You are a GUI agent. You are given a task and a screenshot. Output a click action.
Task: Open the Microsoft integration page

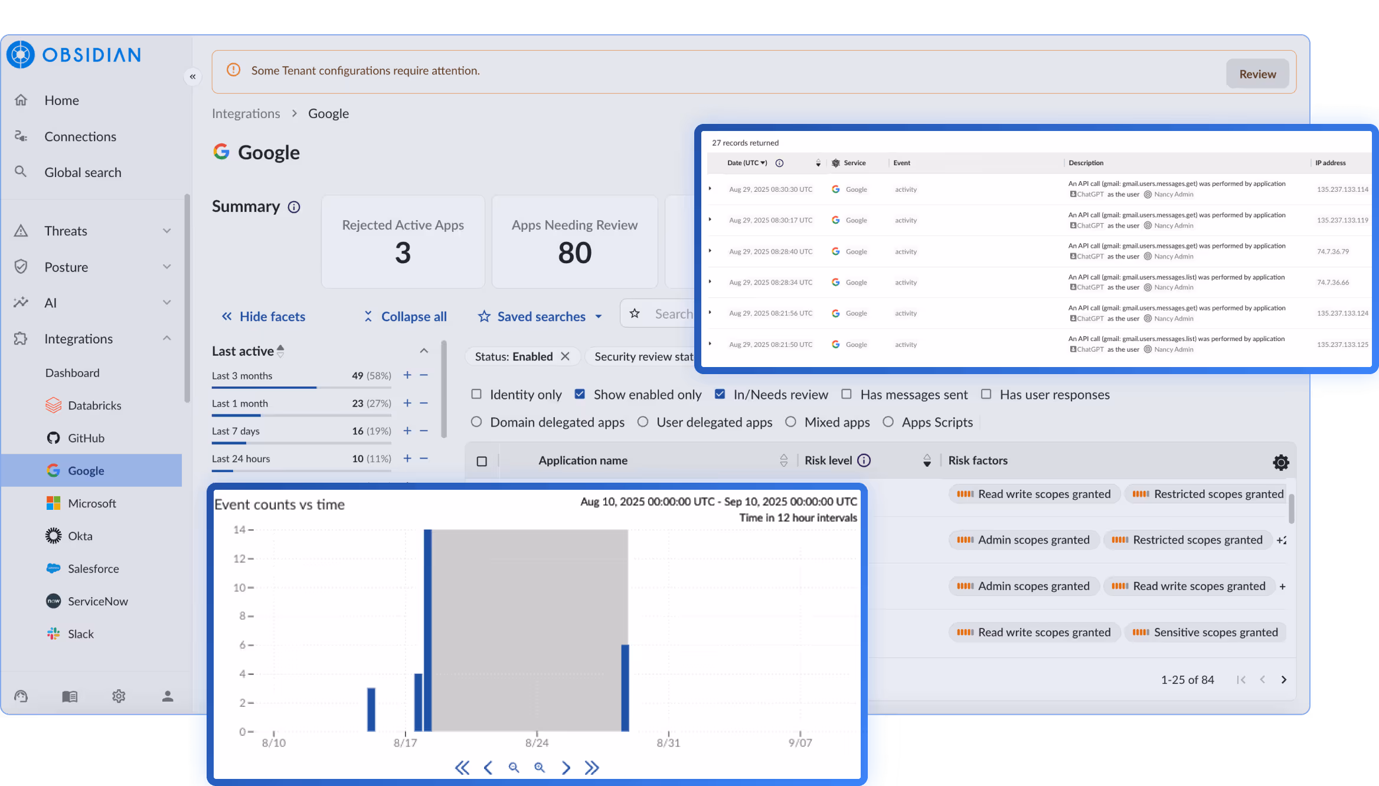click(92, 503)
